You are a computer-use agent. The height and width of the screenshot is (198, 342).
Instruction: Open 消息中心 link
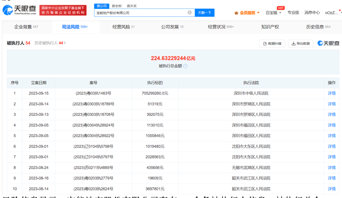tap(312, 13)
